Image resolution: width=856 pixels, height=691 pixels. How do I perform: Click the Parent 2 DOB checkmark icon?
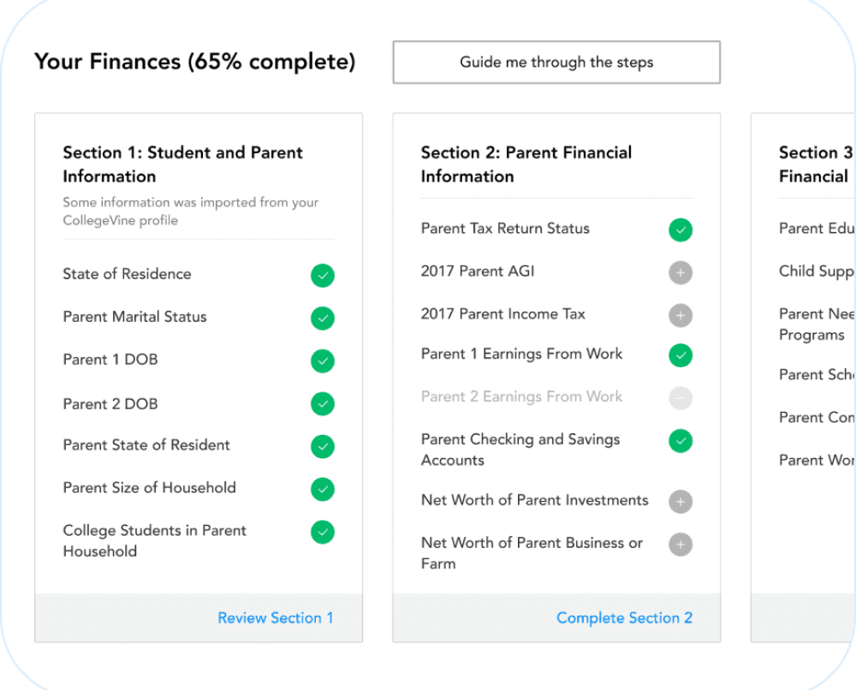pos(323,404)
